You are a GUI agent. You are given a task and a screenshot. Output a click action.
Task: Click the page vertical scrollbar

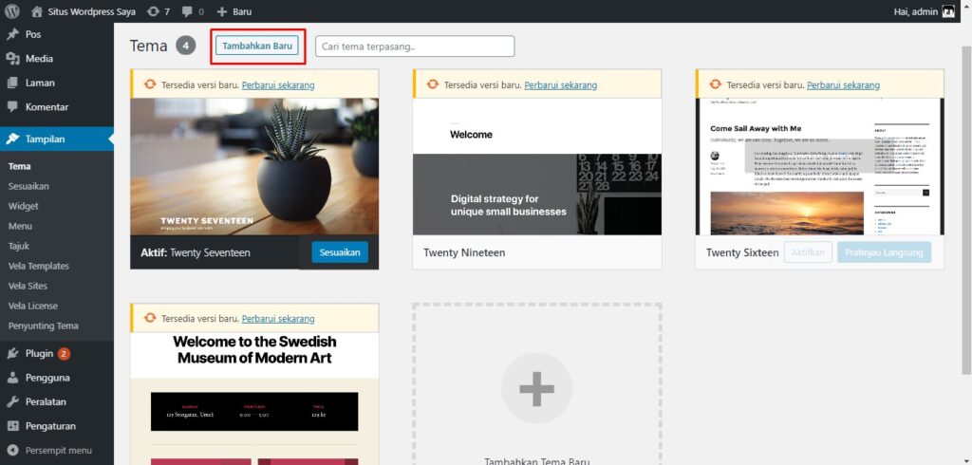[x=966, y=211]
